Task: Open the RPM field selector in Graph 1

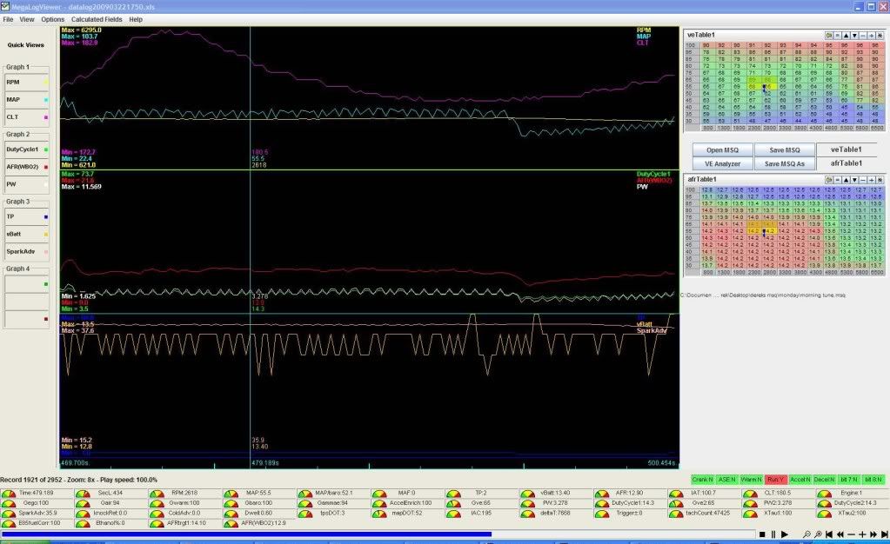Action: tap(26, 83)
